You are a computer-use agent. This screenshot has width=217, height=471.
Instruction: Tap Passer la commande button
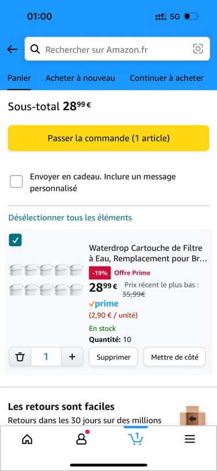[x=108, y=138]
